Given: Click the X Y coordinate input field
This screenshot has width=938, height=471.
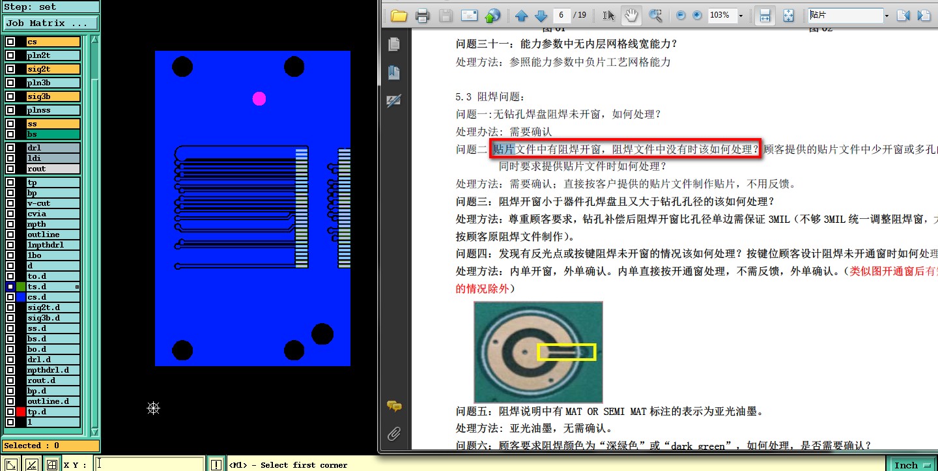Looking at the screenshot, I should coord(149,464).
